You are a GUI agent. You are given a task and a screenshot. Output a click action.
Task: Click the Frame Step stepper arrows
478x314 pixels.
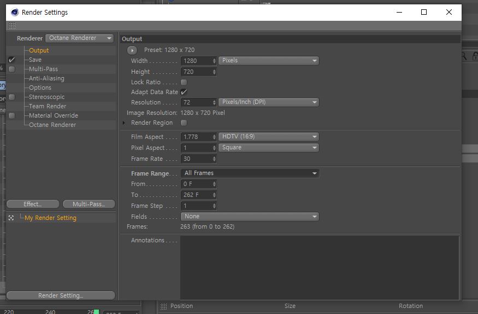coord(214,206)
